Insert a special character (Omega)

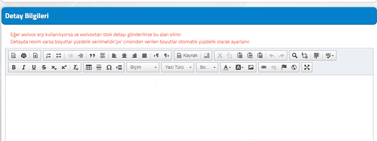[109, 68]
